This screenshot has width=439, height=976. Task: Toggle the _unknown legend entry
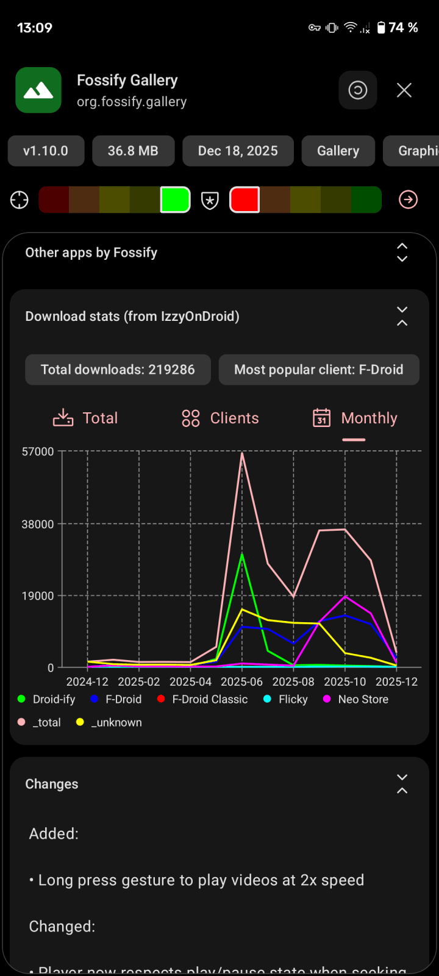(x=109, y=722)
